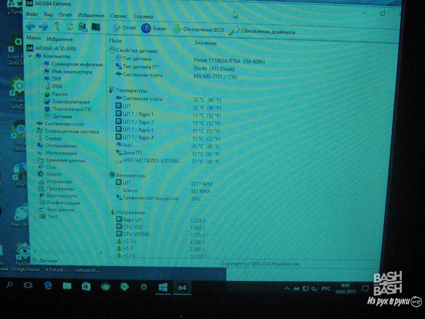Select the Графический процессор fan row
Screen dimensions: 425x319
pos(158,198)
